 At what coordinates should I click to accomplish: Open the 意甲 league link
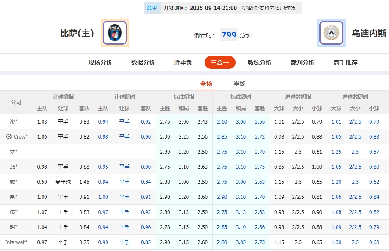[152, 8]
